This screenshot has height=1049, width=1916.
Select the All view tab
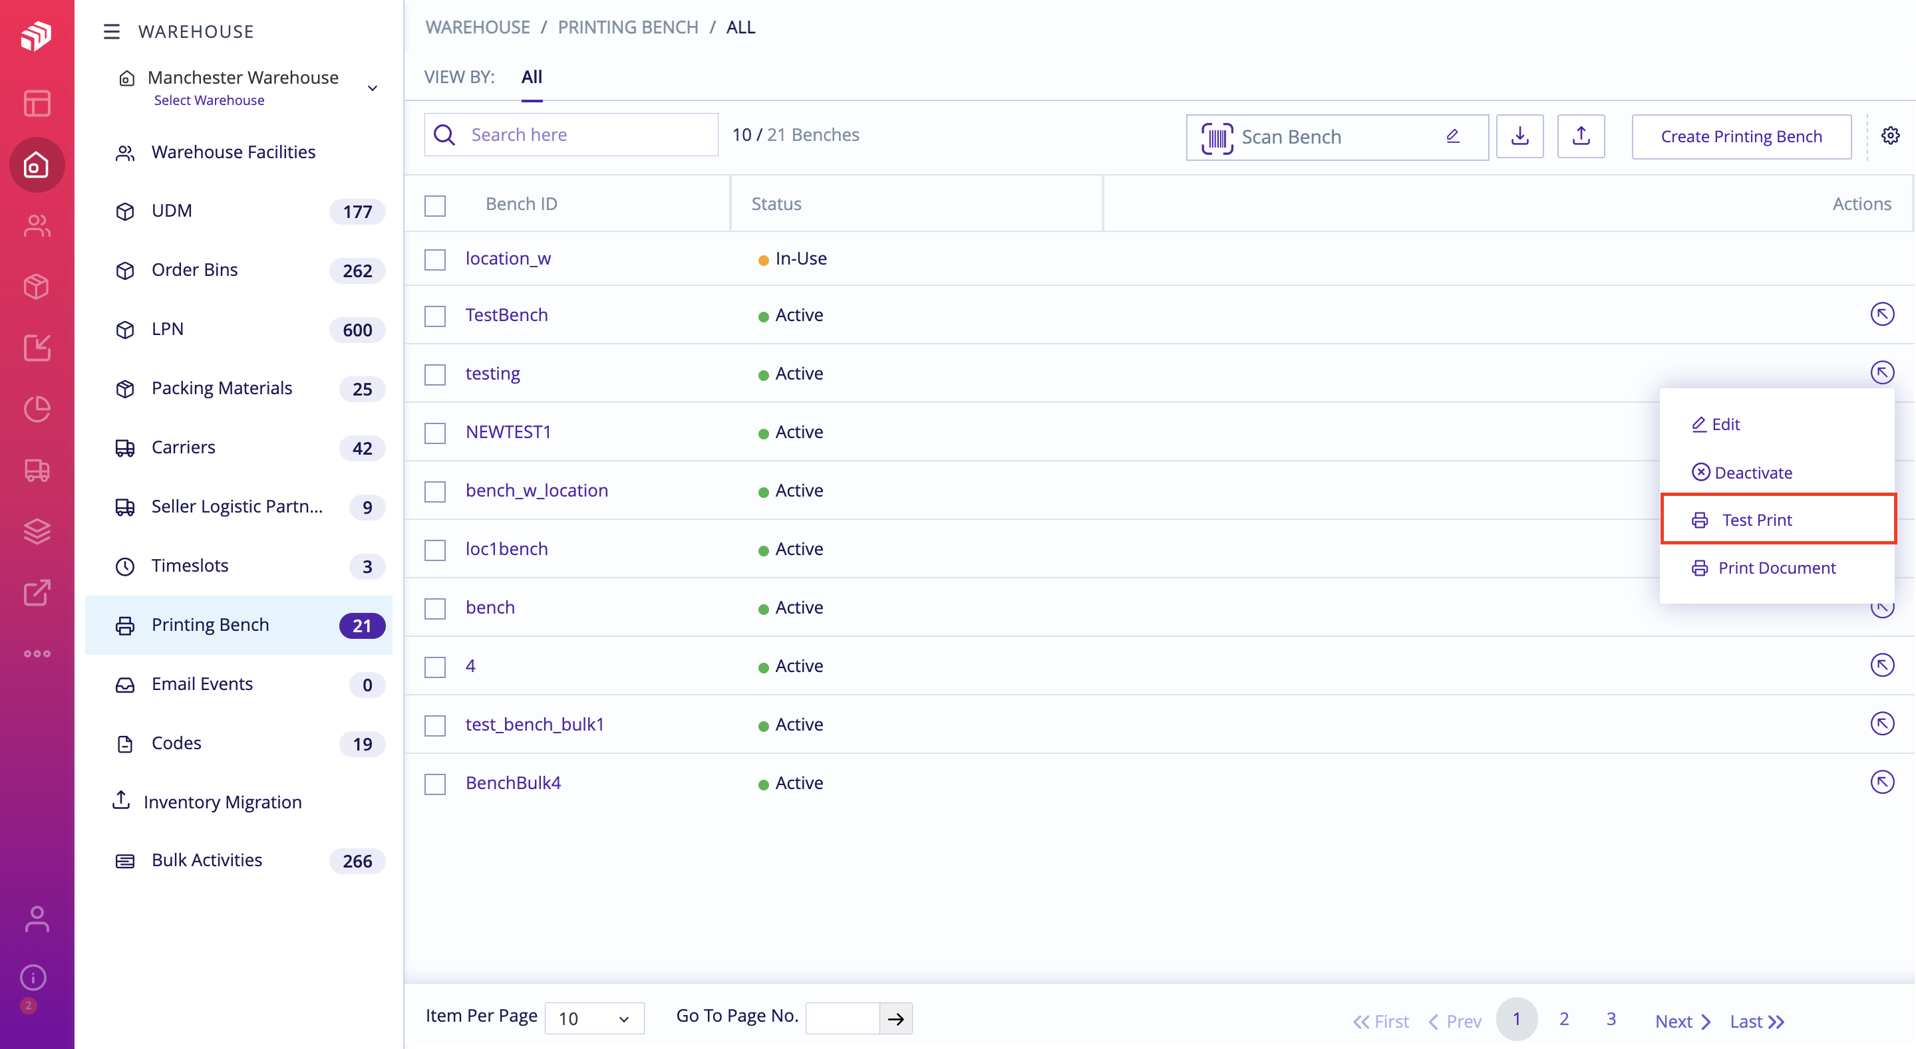coord(531,76)
